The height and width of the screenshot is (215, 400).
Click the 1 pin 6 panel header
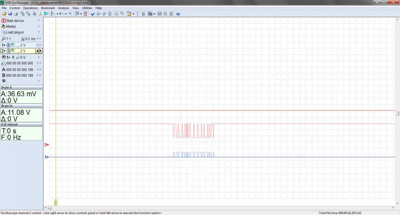point(22,87)
